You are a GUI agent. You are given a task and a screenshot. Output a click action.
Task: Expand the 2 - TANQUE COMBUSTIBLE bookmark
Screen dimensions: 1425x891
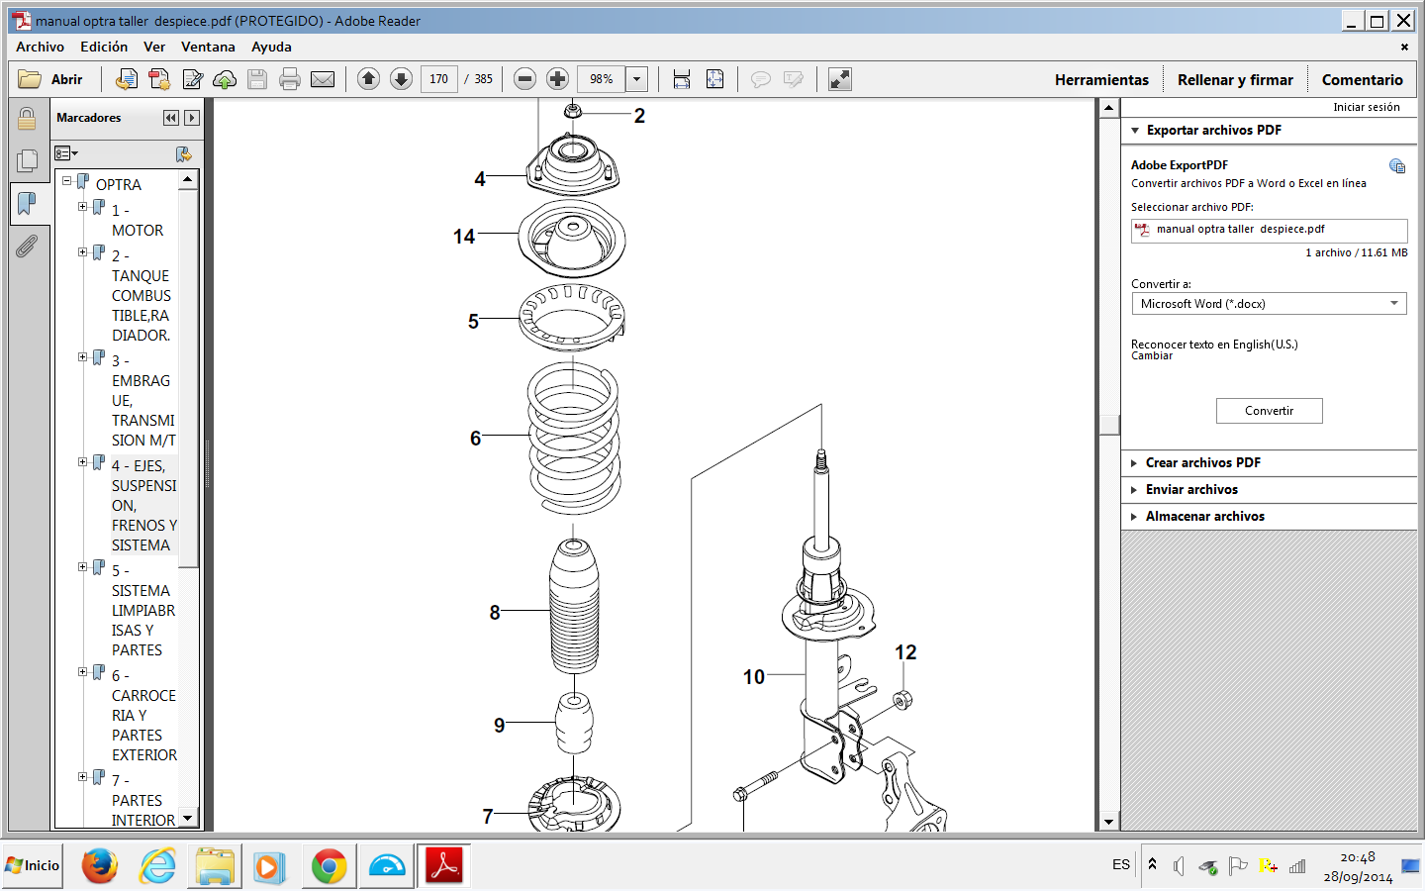83,252
